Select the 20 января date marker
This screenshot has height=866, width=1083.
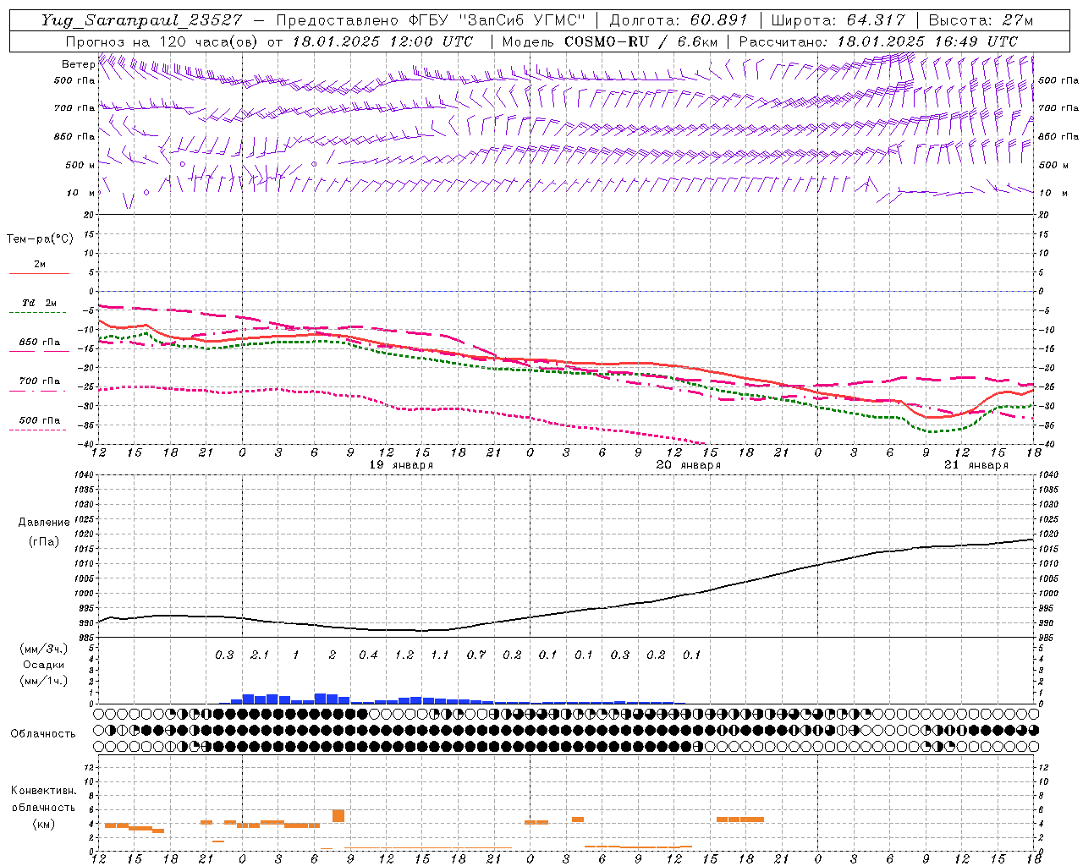click(688, 465)
